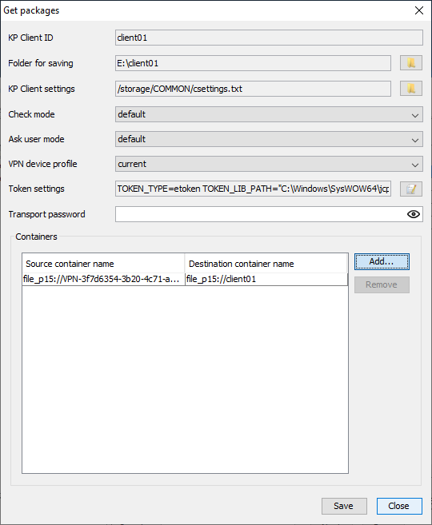The width and height of the screenshot is (432, 525).
Task: Focus the KP Client ID field
Action: point(269,38)
